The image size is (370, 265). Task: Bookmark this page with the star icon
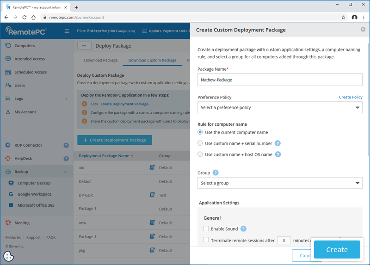pos(343,18)
